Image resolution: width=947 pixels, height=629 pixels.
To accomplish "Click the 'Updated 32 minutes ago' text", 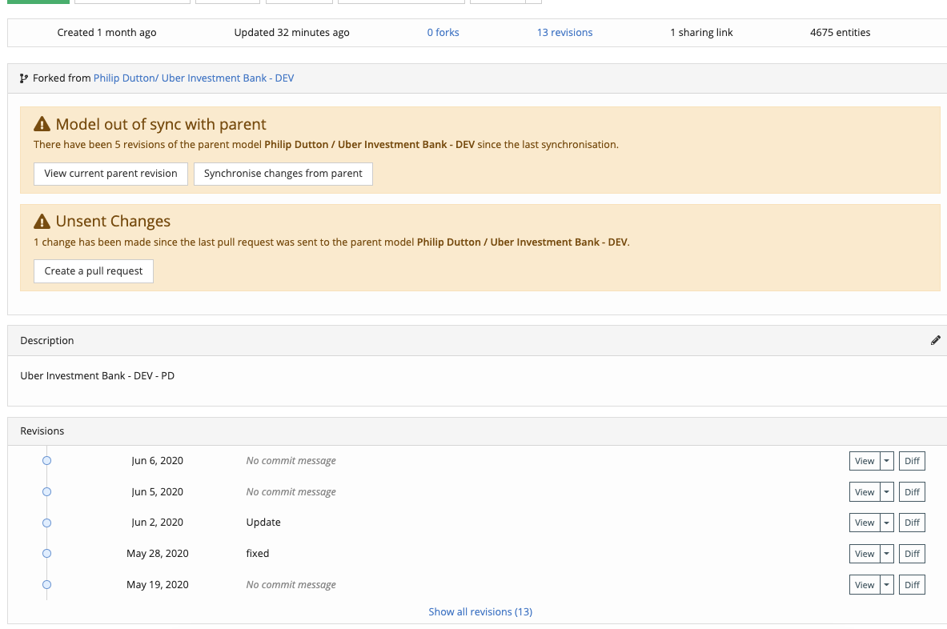I will (x=291, y=33).
